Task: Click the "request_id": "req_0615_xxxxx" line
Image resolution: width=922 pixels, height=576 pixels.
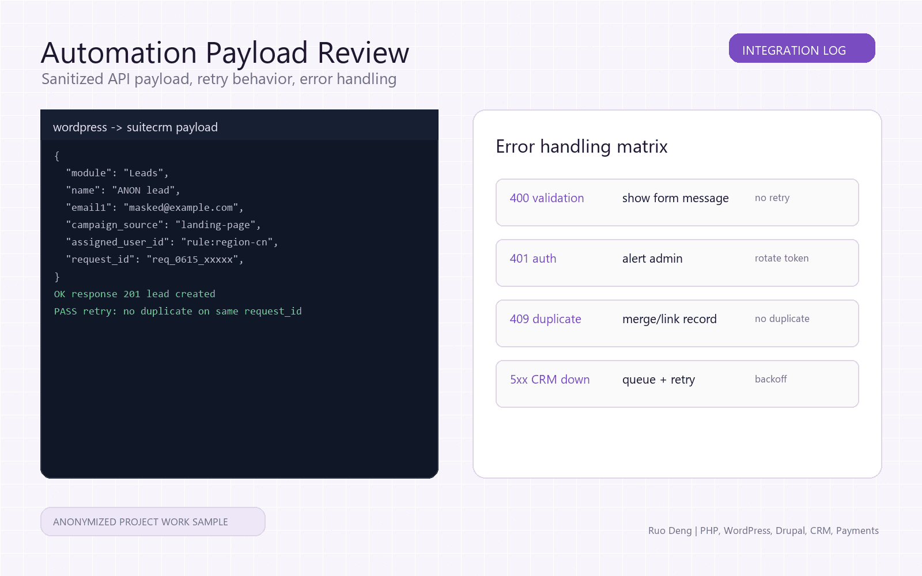Action: click(154, 259)
